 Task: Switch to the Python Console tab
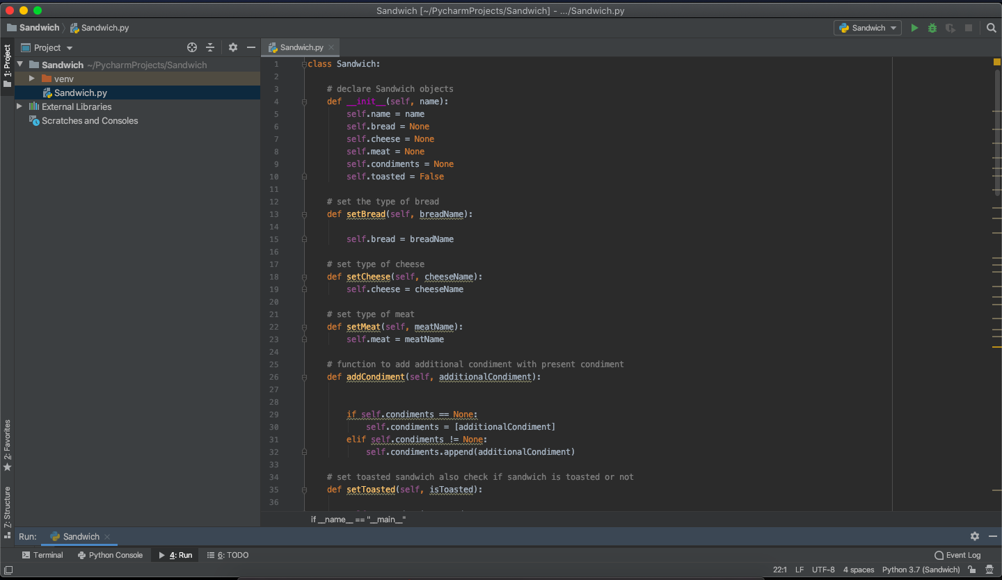tap(110, 555)
